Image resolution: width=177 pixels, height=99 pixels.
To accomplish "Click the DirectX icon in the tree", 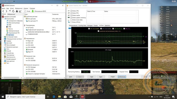I will pyautogui.click(x=5, y=51).
